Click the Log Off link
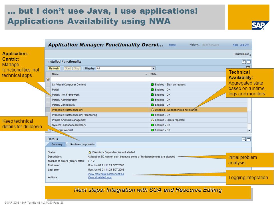Image resolution: width=274 pixels, height=205 pixels. pyautogui.click(x=244, y=45)
